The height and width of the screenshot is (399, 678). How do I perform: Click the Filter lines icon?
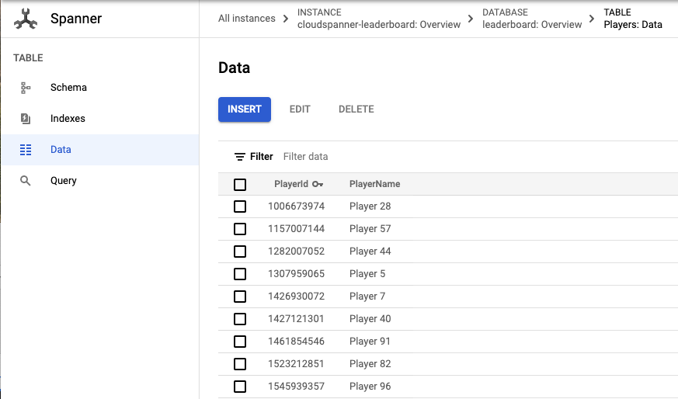pyautogui.click(x=240, y=157)
